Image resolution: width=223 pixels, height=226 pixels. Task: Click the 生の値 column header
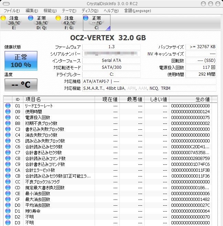click(x=191, y=99)
